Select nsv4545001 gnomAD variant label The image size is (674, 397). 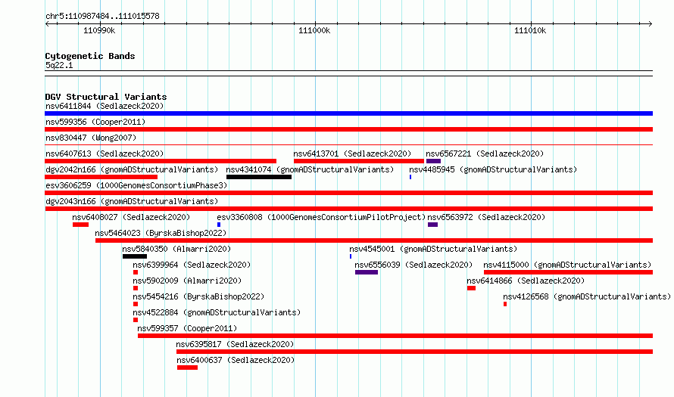coord(433,249)
